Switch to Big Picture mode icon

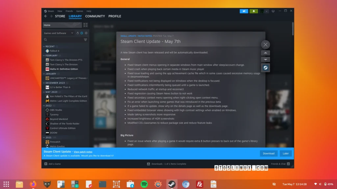(273, 11)
